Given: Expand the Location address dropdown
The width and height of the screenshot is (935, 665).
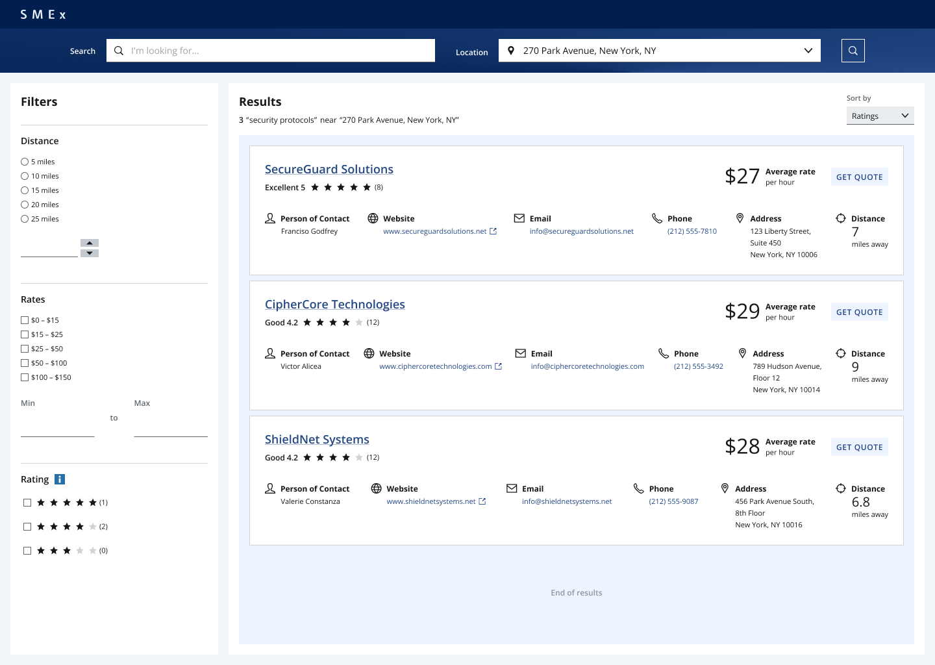Looking at the screenshot, I should pos(808,50).
